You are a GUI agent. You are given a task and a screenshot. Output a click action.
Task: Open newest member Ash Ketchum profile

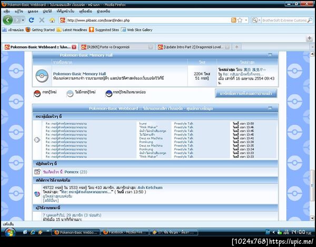[150, 187]
